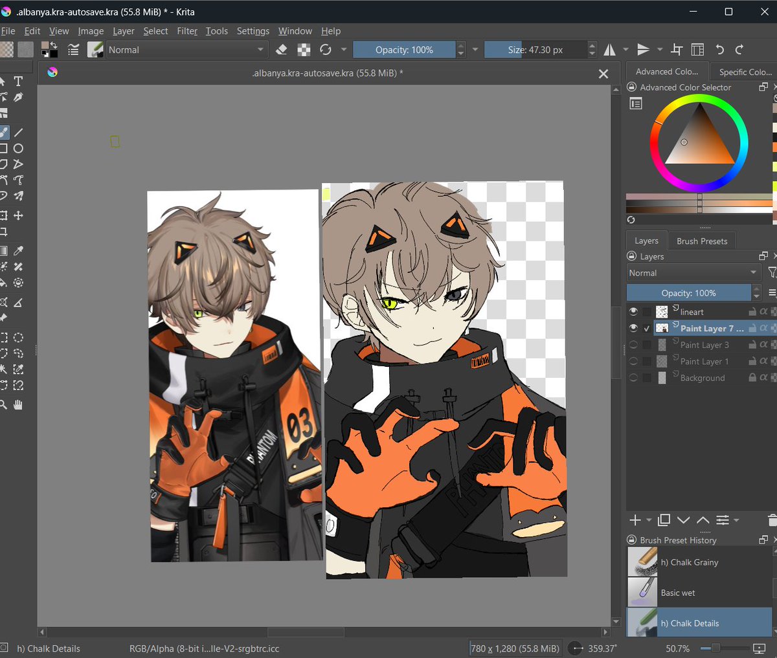Select the Chalk Grainy brush preset
This screenshot has height=658, width=777.
[699, 562]
